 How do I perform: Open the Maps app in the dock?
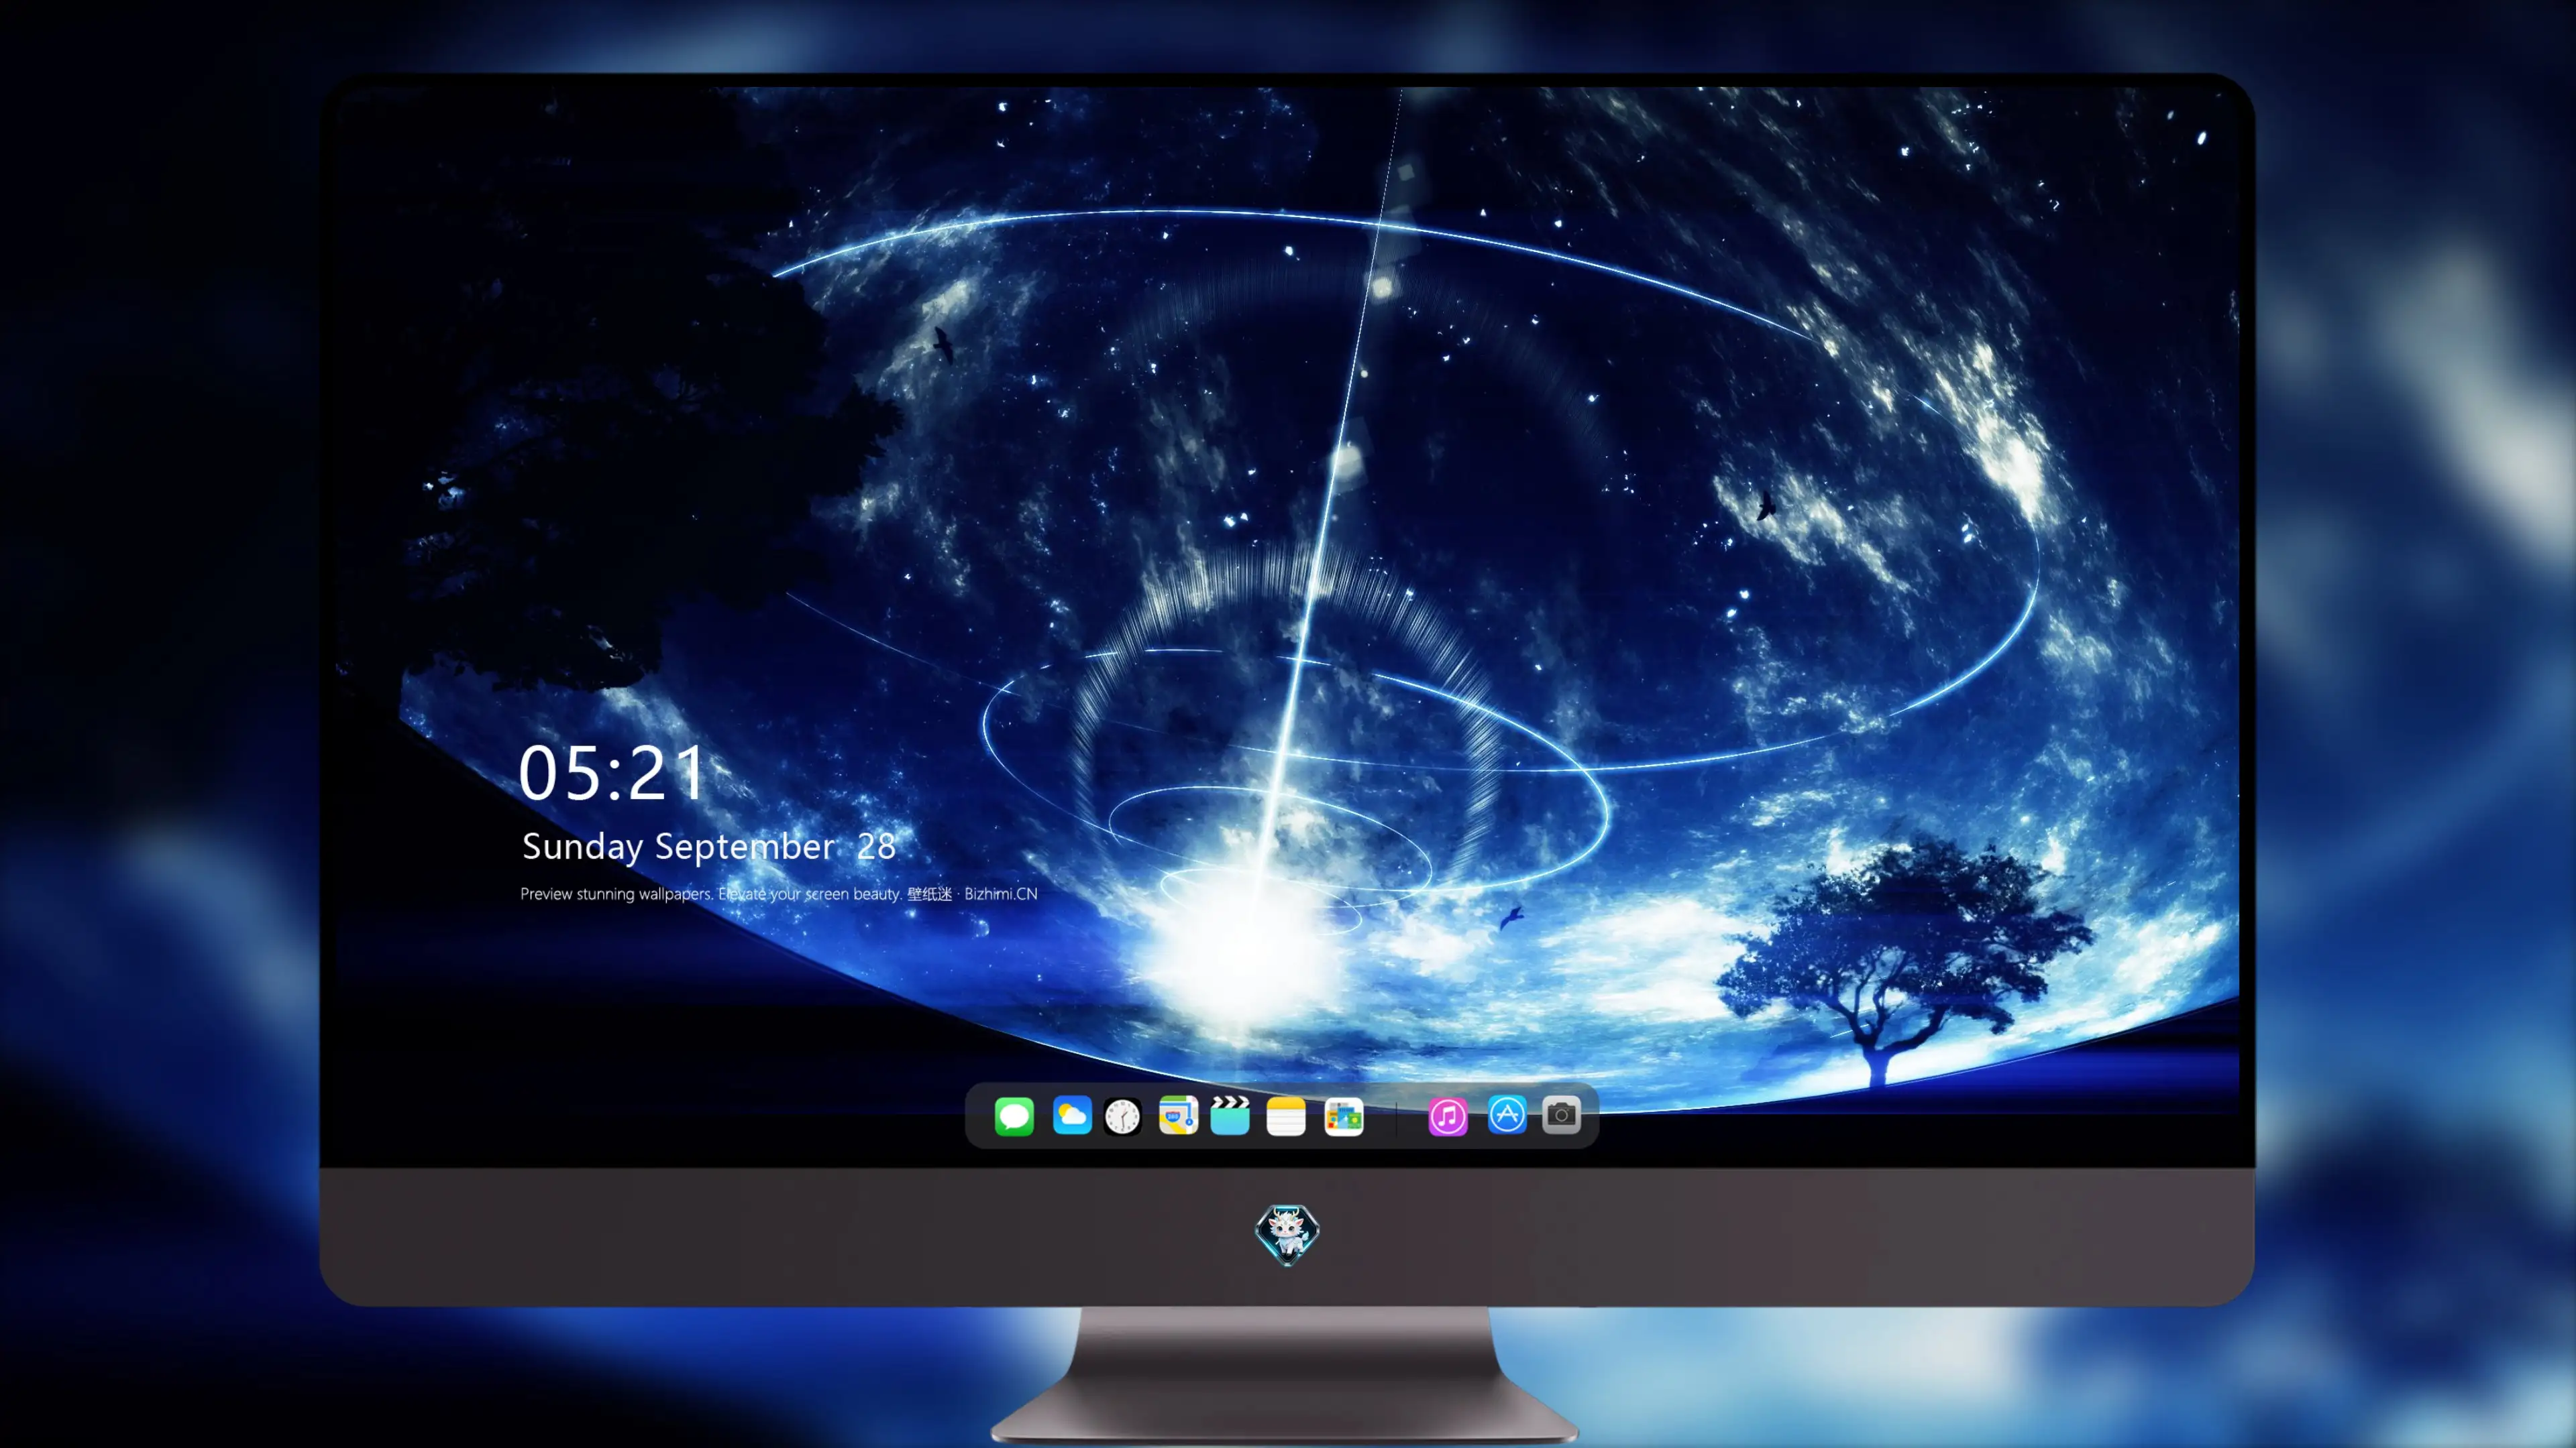[1178, 1115]
